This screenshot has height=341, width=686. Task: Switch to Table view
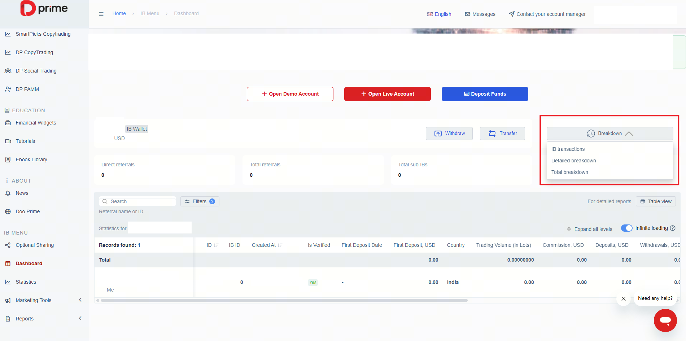coord(656,201)
